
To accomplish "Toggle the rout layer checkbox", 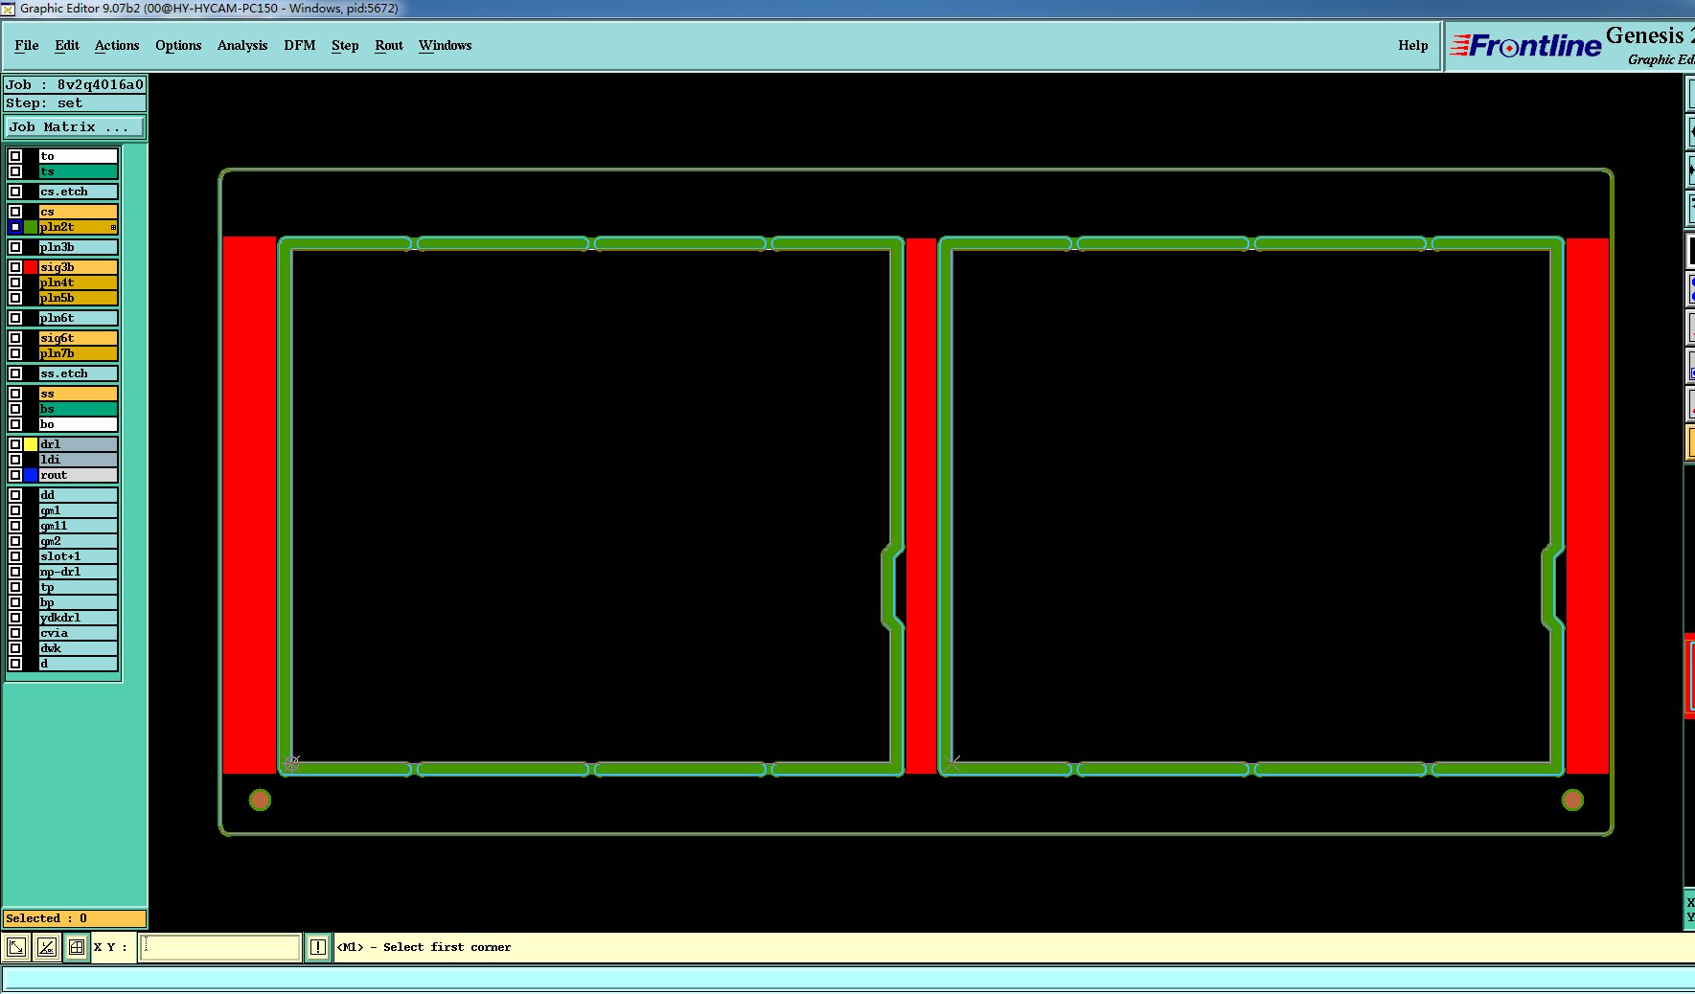I will coord(15,475).
